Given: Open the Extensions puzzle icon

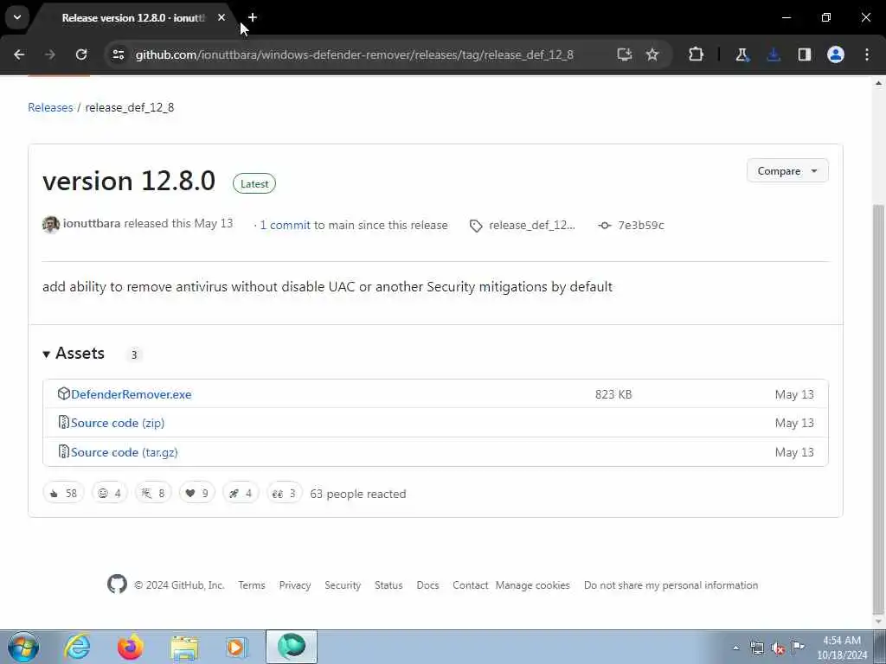Looking at the screenshot, I should point(697,54).
